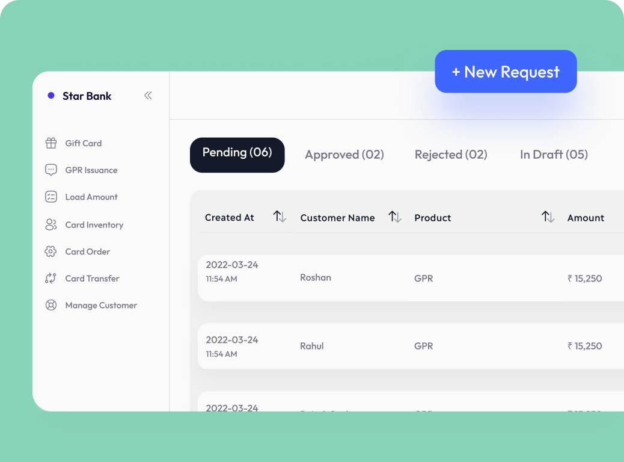This screenshot has height=462, width=624.
Task: Create a new request with + New Request
Action: pos(506,72)
